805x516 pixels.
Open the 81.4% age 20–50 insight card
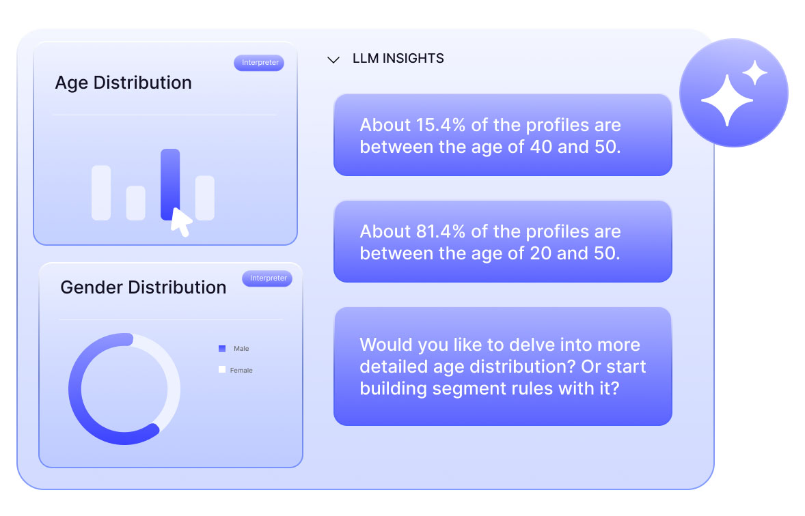click(x=502, y=242)
